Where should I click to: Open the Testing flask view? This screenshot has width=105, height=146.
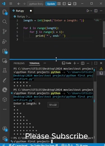coord(4,70)
